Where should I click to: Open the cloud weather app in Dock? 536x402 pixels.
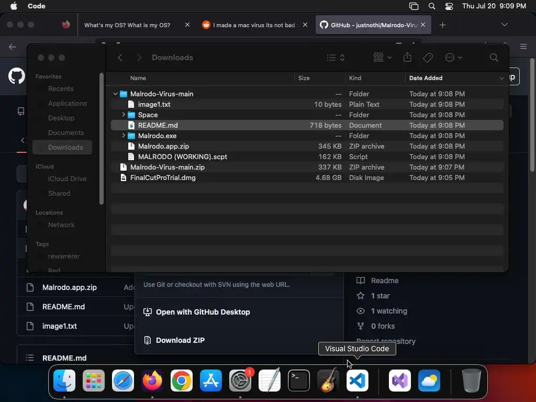click(429, 381)
